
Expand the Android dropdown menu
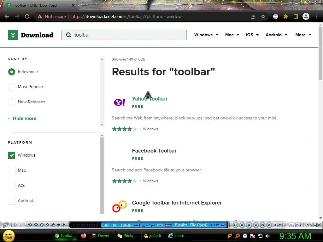point(276,35)
